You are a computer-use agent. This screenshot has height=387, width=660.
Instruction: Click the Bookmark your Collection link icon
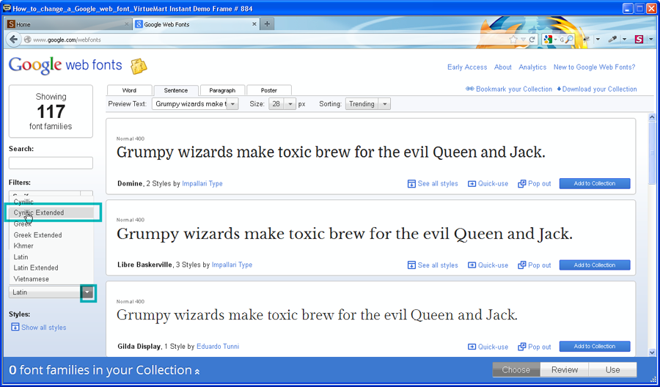pyautogui.click(x=469, y=89)
